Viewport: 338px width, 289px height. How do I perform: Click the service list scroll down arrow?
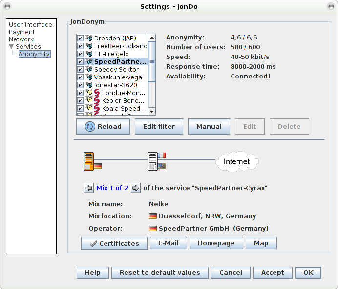click(x=152, y=112)
